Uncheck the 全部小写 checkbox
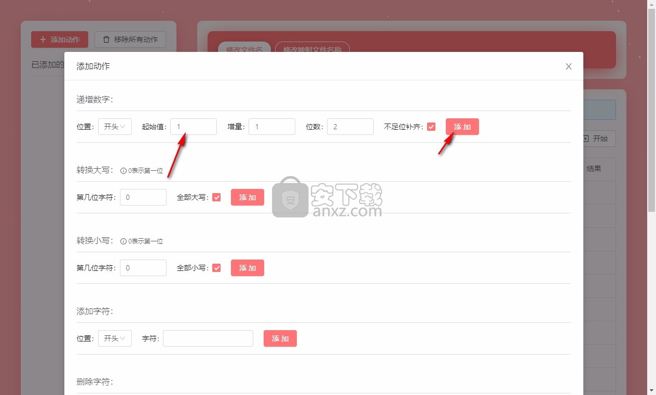The image size is (656, 395). [x=216, y=268]
